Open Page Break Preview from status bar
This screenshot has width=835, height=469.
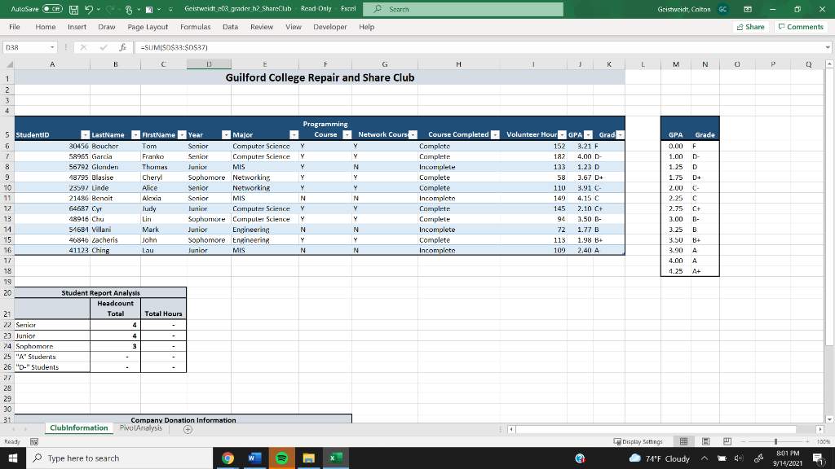click(728, 441)
